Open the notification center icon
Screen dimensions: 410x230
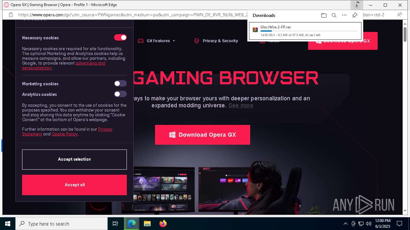pos(399,224)
